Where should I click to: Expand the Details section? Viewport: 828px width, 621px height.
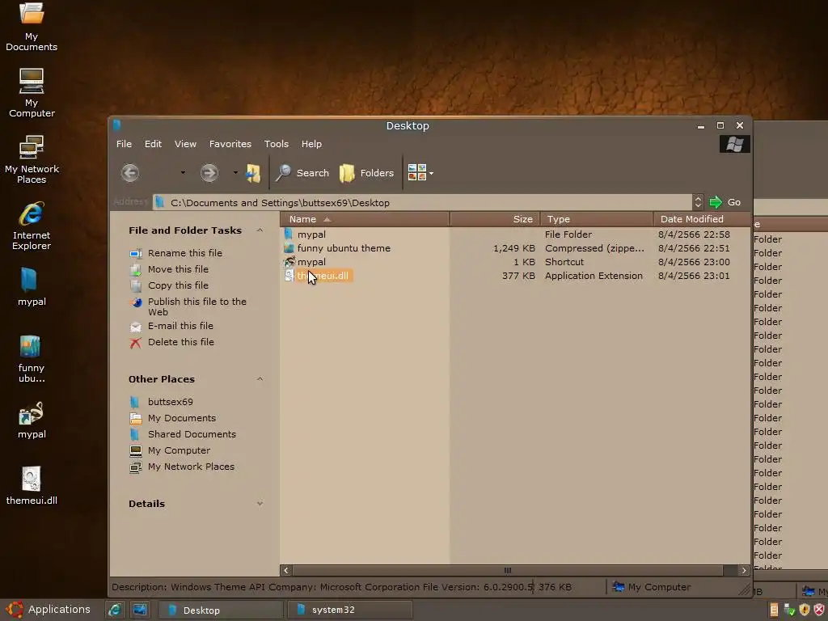click(260, 504)
